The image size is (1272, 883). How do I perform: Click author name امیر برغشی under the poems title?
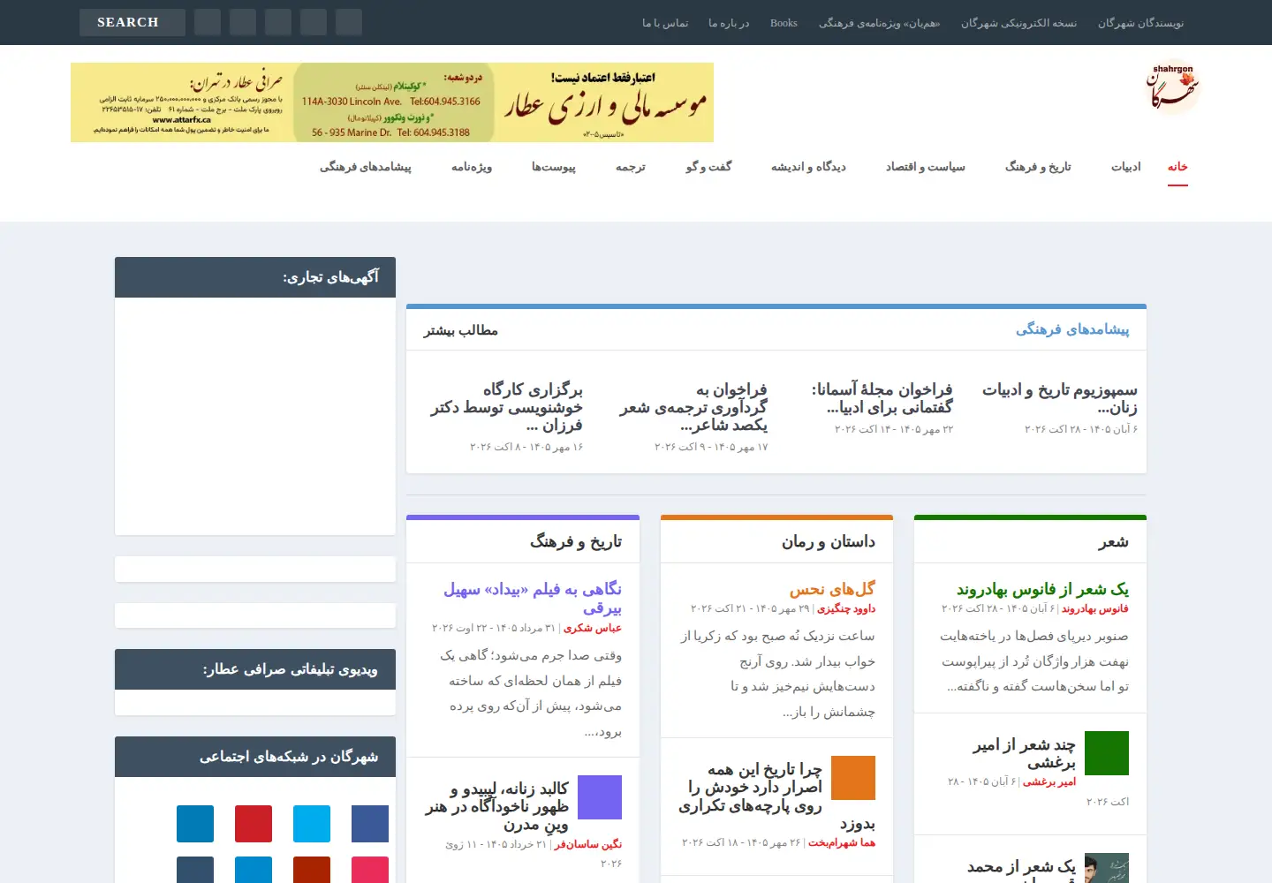tap(1049, 782)
